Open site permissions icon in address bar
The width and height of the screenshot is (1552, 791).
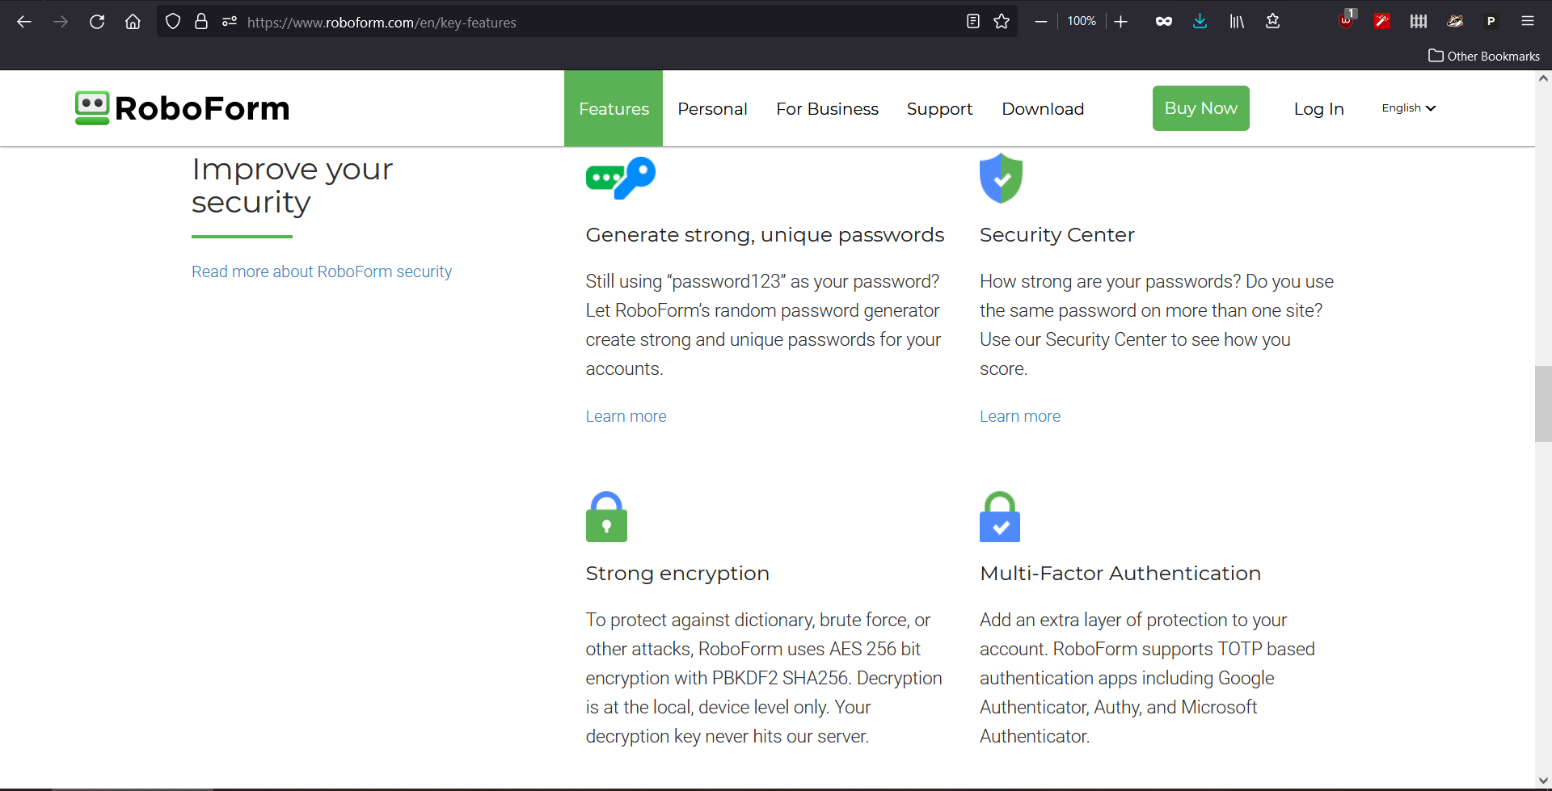(x=230, y=22)
